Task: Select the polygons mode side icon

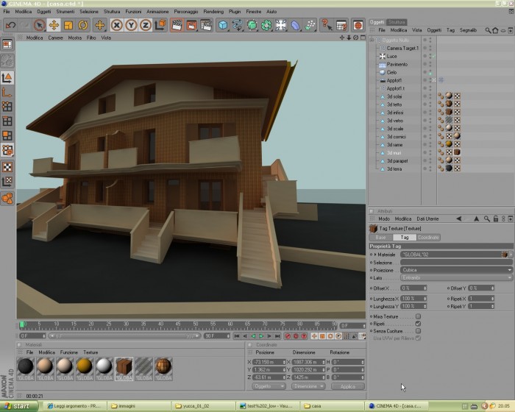Action: click(7, 135)
